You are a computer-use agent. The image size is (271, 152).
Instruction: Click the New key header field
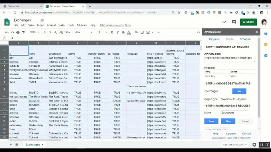(x=217, y=76)
